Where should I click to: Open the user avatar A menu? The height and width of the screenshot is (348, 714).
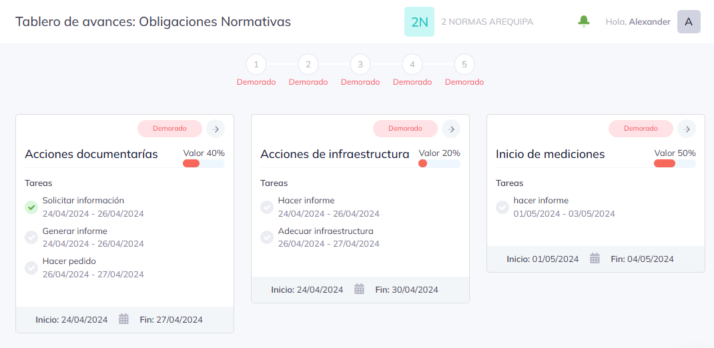(689, 22)
